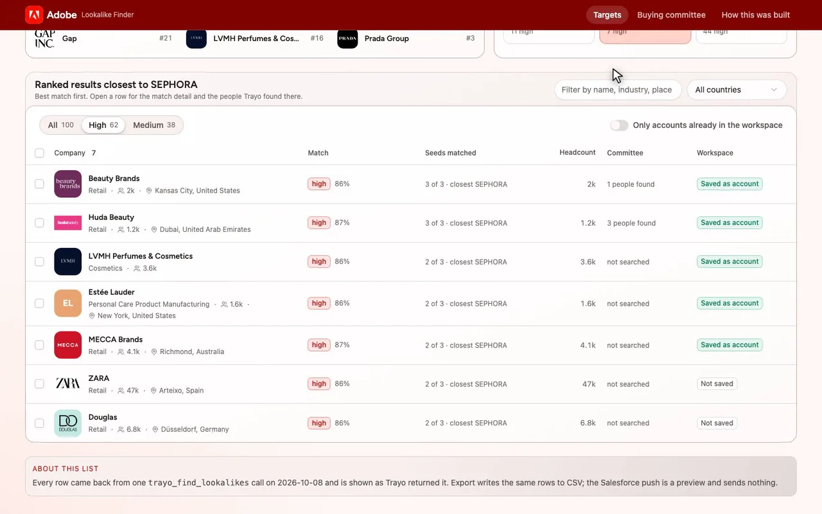Click Saved as account badge for MECCA Brands
Image resolution: width=822 pixels, height=514 pixels.
pyautogui.click(x=730, y=345)
